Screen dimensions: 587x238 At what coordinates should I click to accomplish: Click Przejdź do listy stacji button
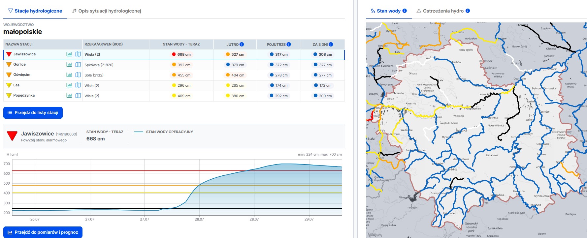[x=33, y=113]
